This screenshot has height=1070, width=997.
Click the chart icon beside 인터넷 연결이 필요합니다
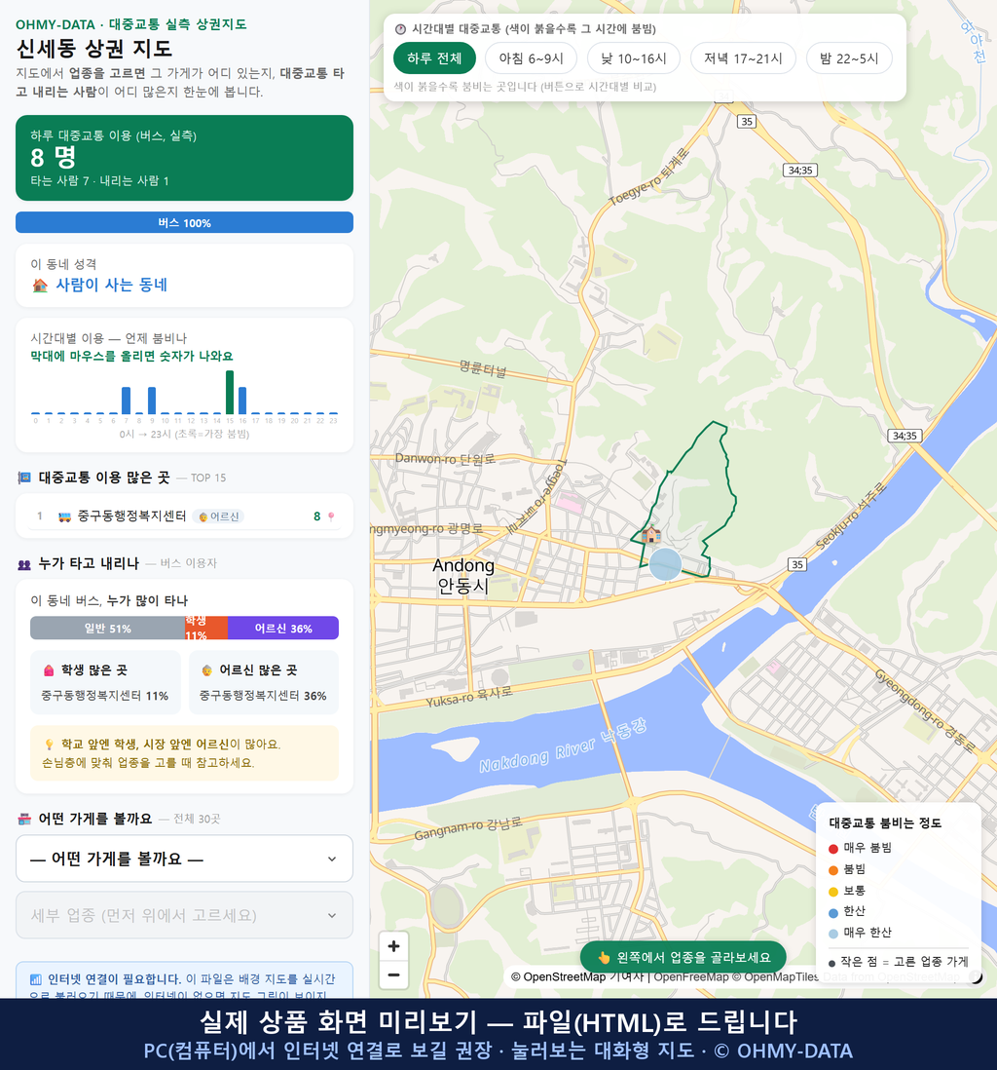click(35, 979)
